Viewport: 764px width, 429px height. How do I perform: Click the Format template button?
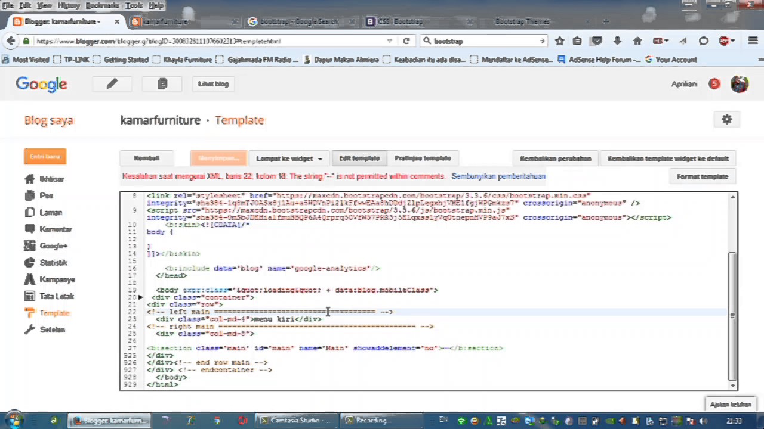click(x=703, y=176)
